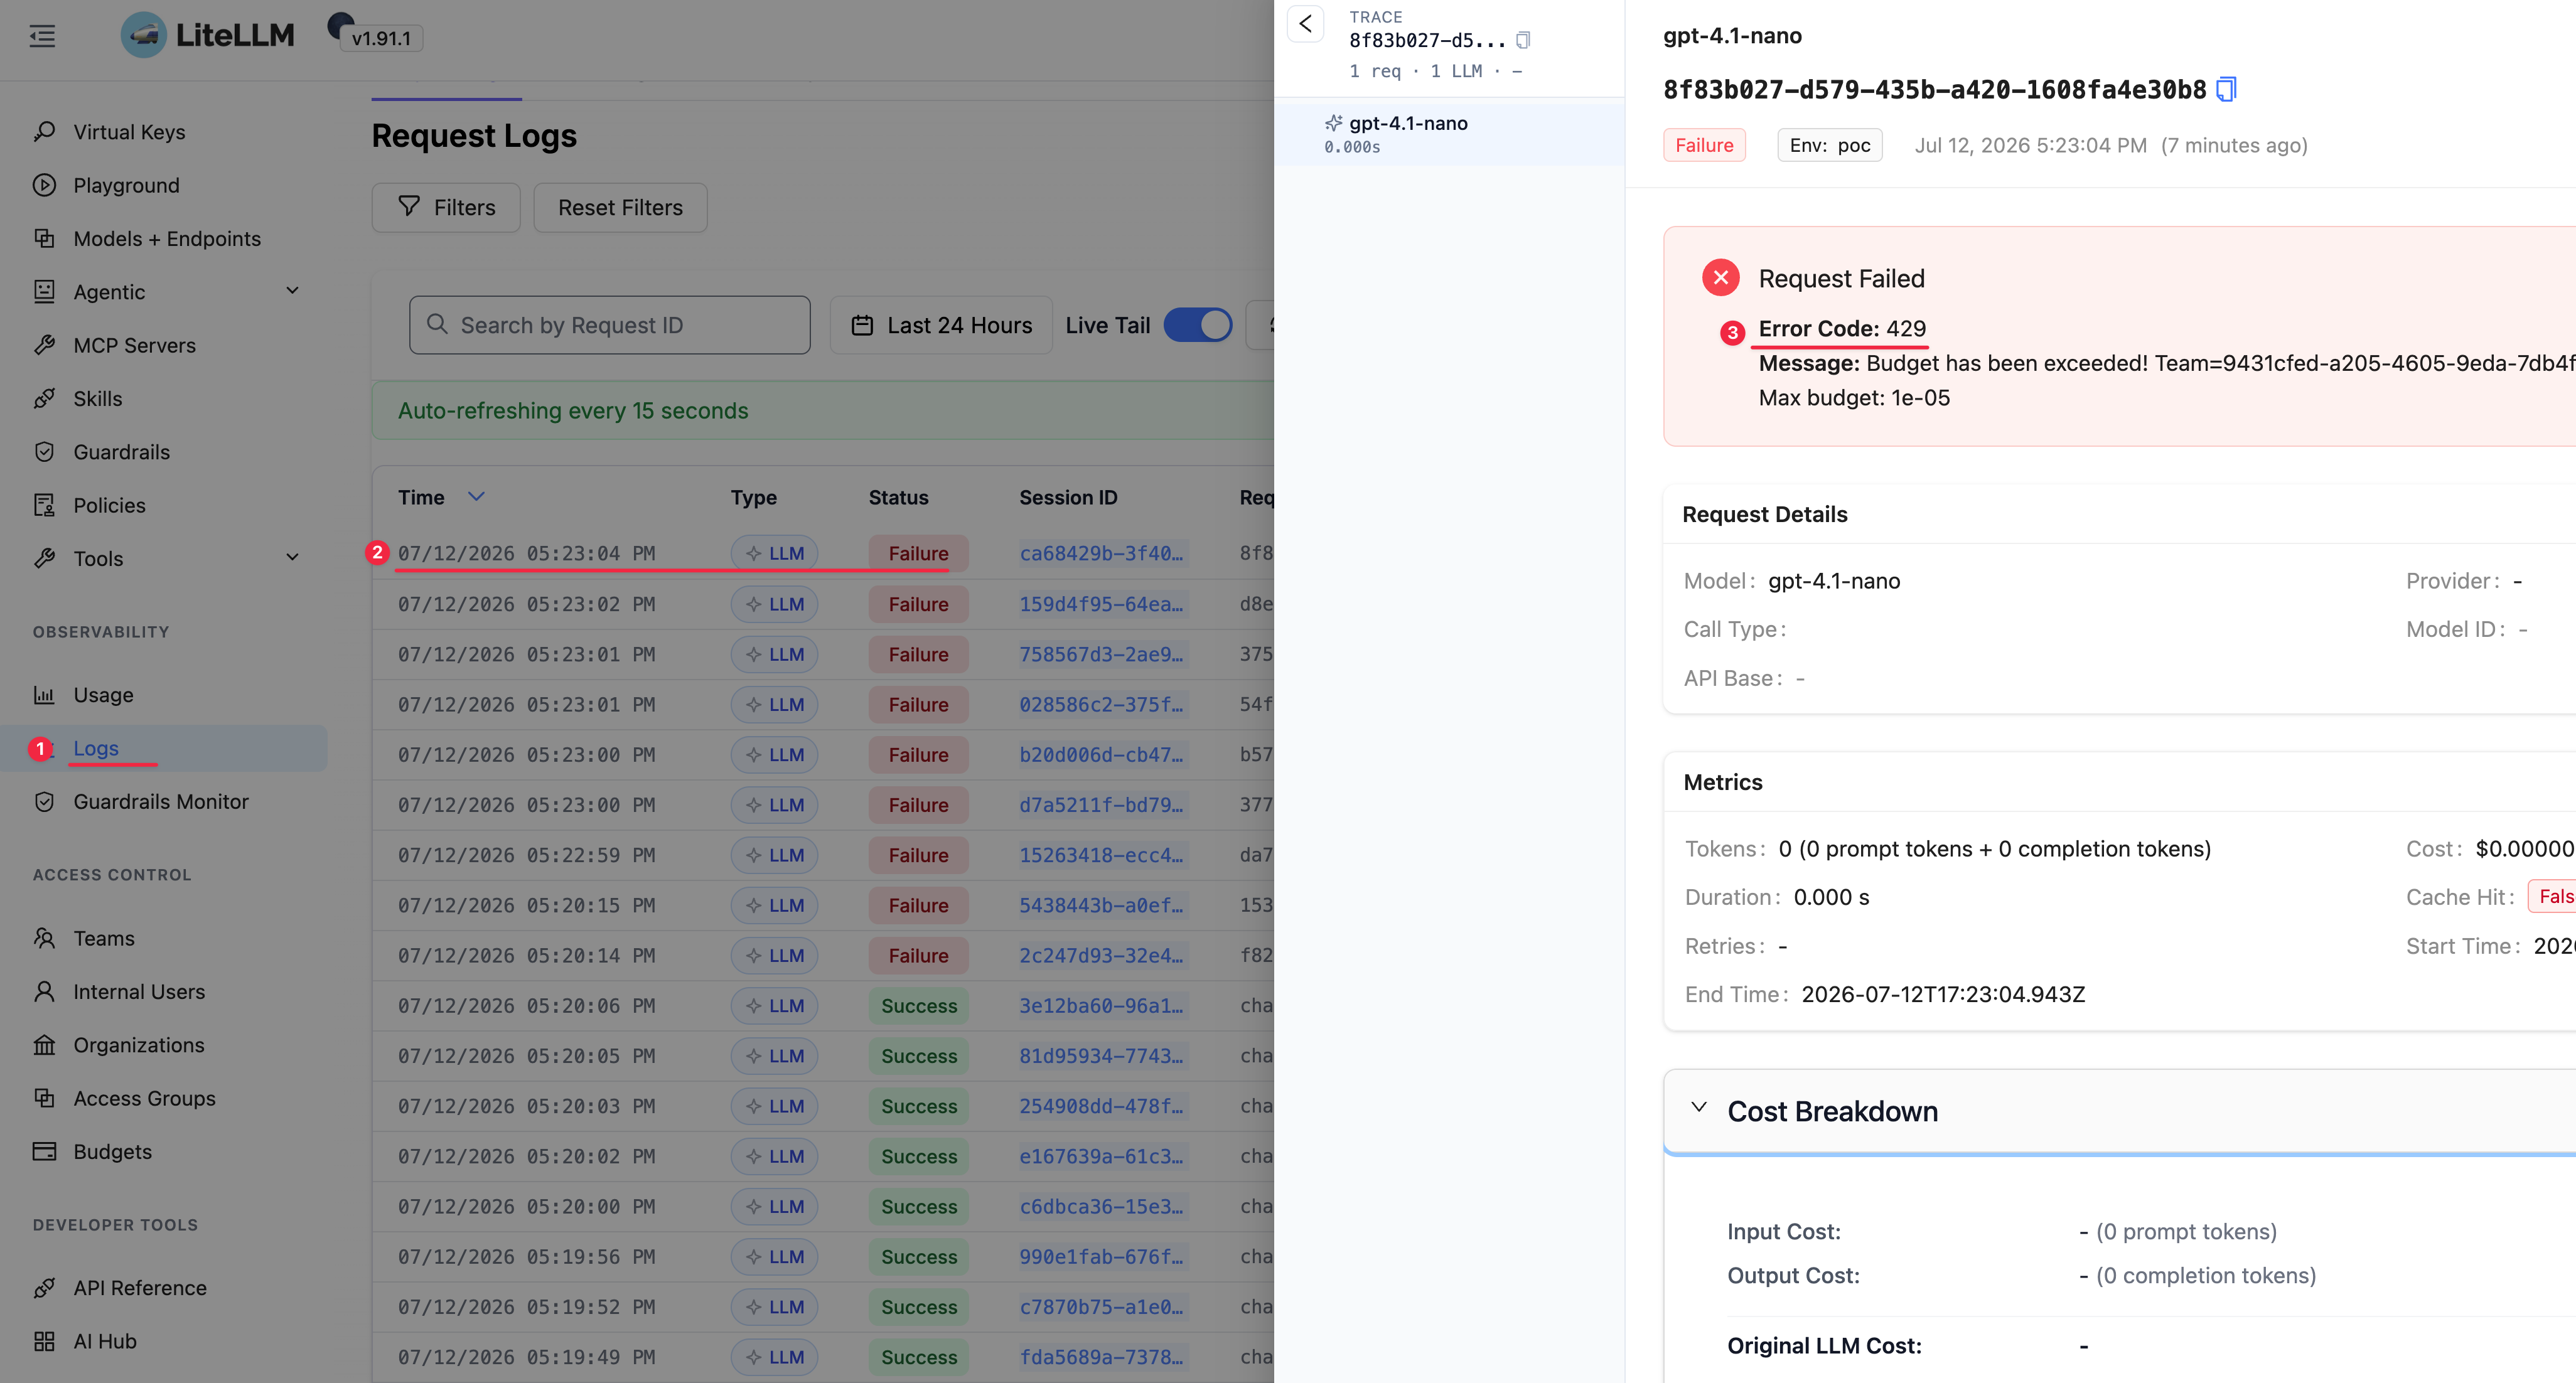2576x1383 pixels.
Task: Click the Guardrails shield icon
Action: (x=44, y=451)
